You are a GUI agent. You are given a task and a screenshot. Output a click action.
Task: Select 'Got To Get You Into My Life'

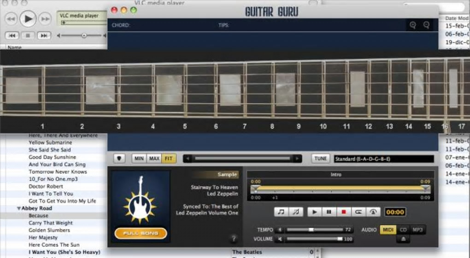coord(62,201)
